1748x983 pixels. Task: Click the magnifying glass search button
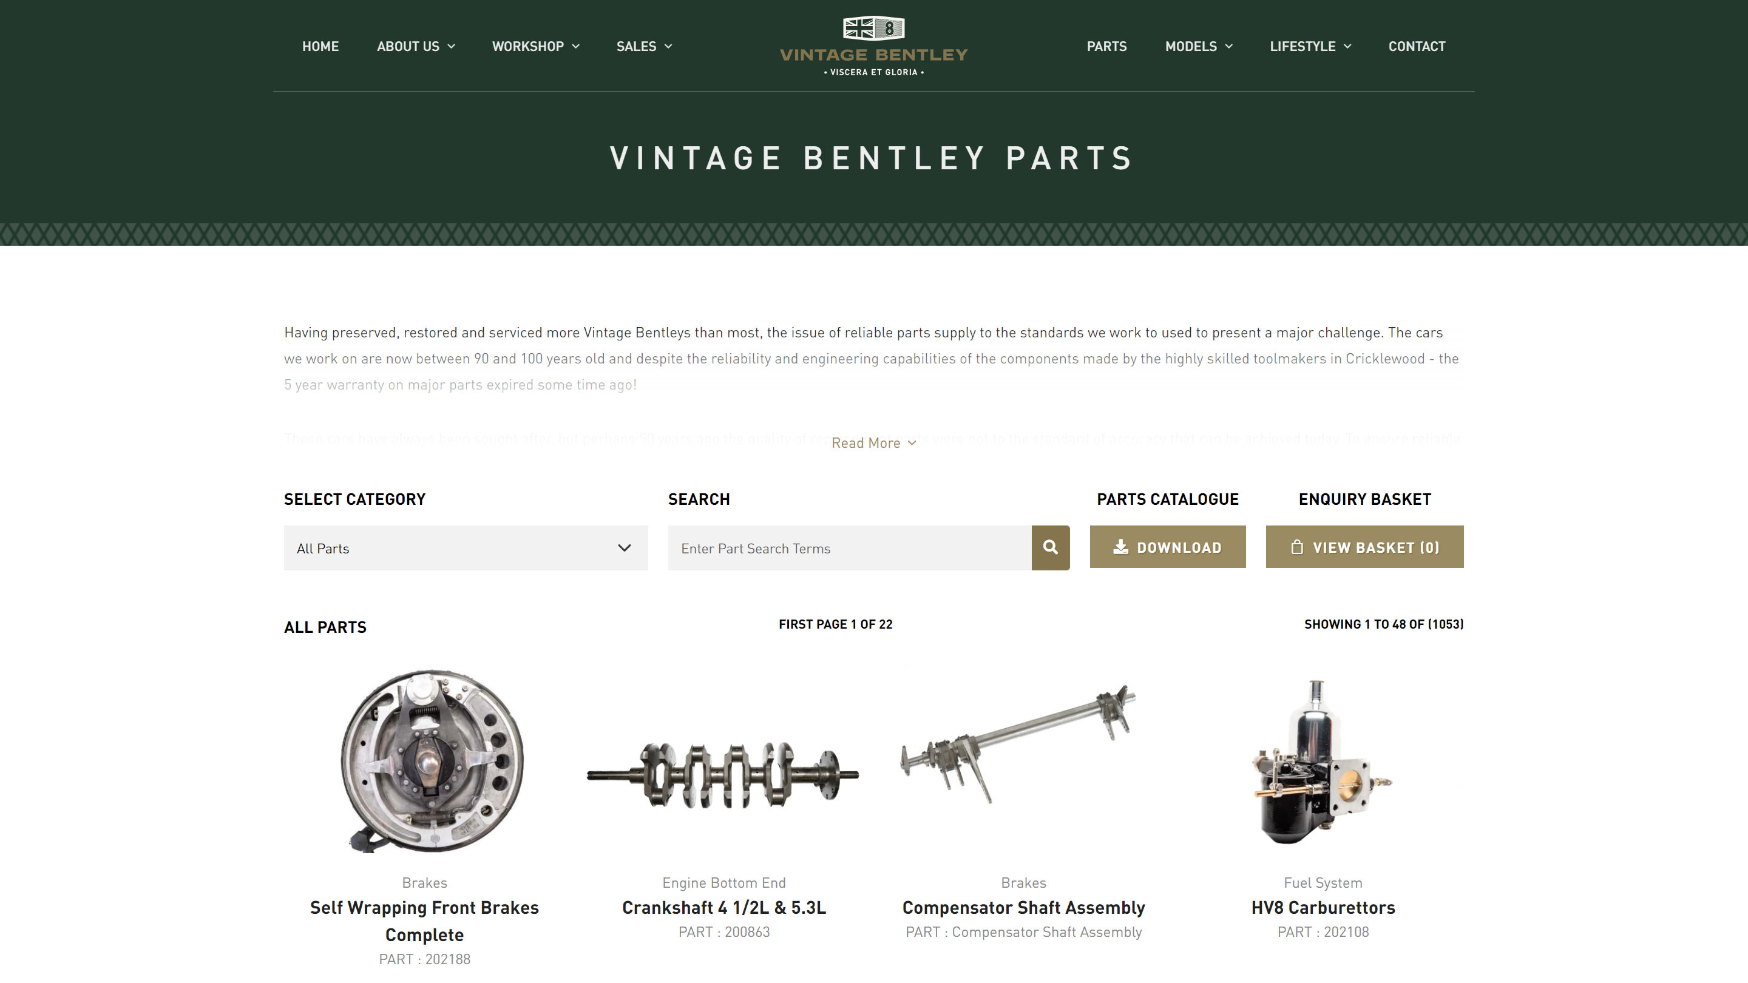1051,547
